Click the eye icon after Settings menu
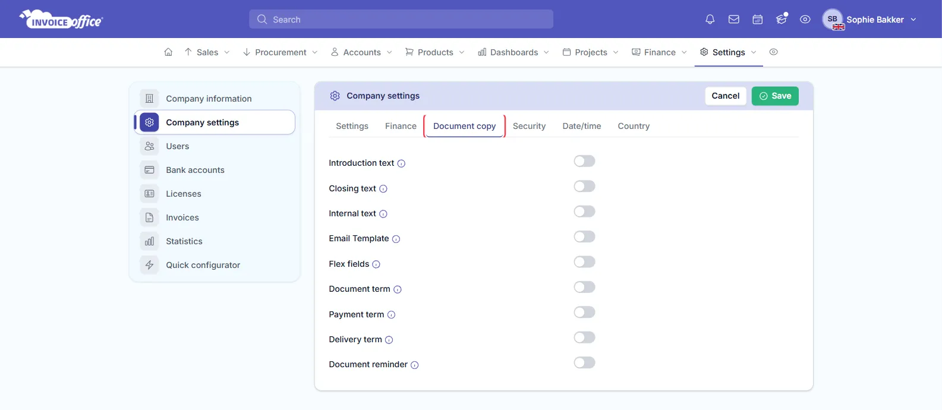The height and width of the screenshot is (410, 942). coord(773,52)
